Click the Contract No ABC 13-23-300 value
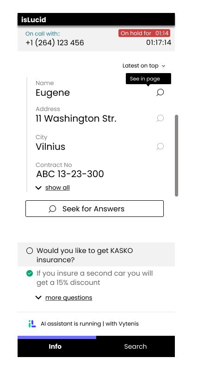This screenshot has width=198, height=370. 70,174
